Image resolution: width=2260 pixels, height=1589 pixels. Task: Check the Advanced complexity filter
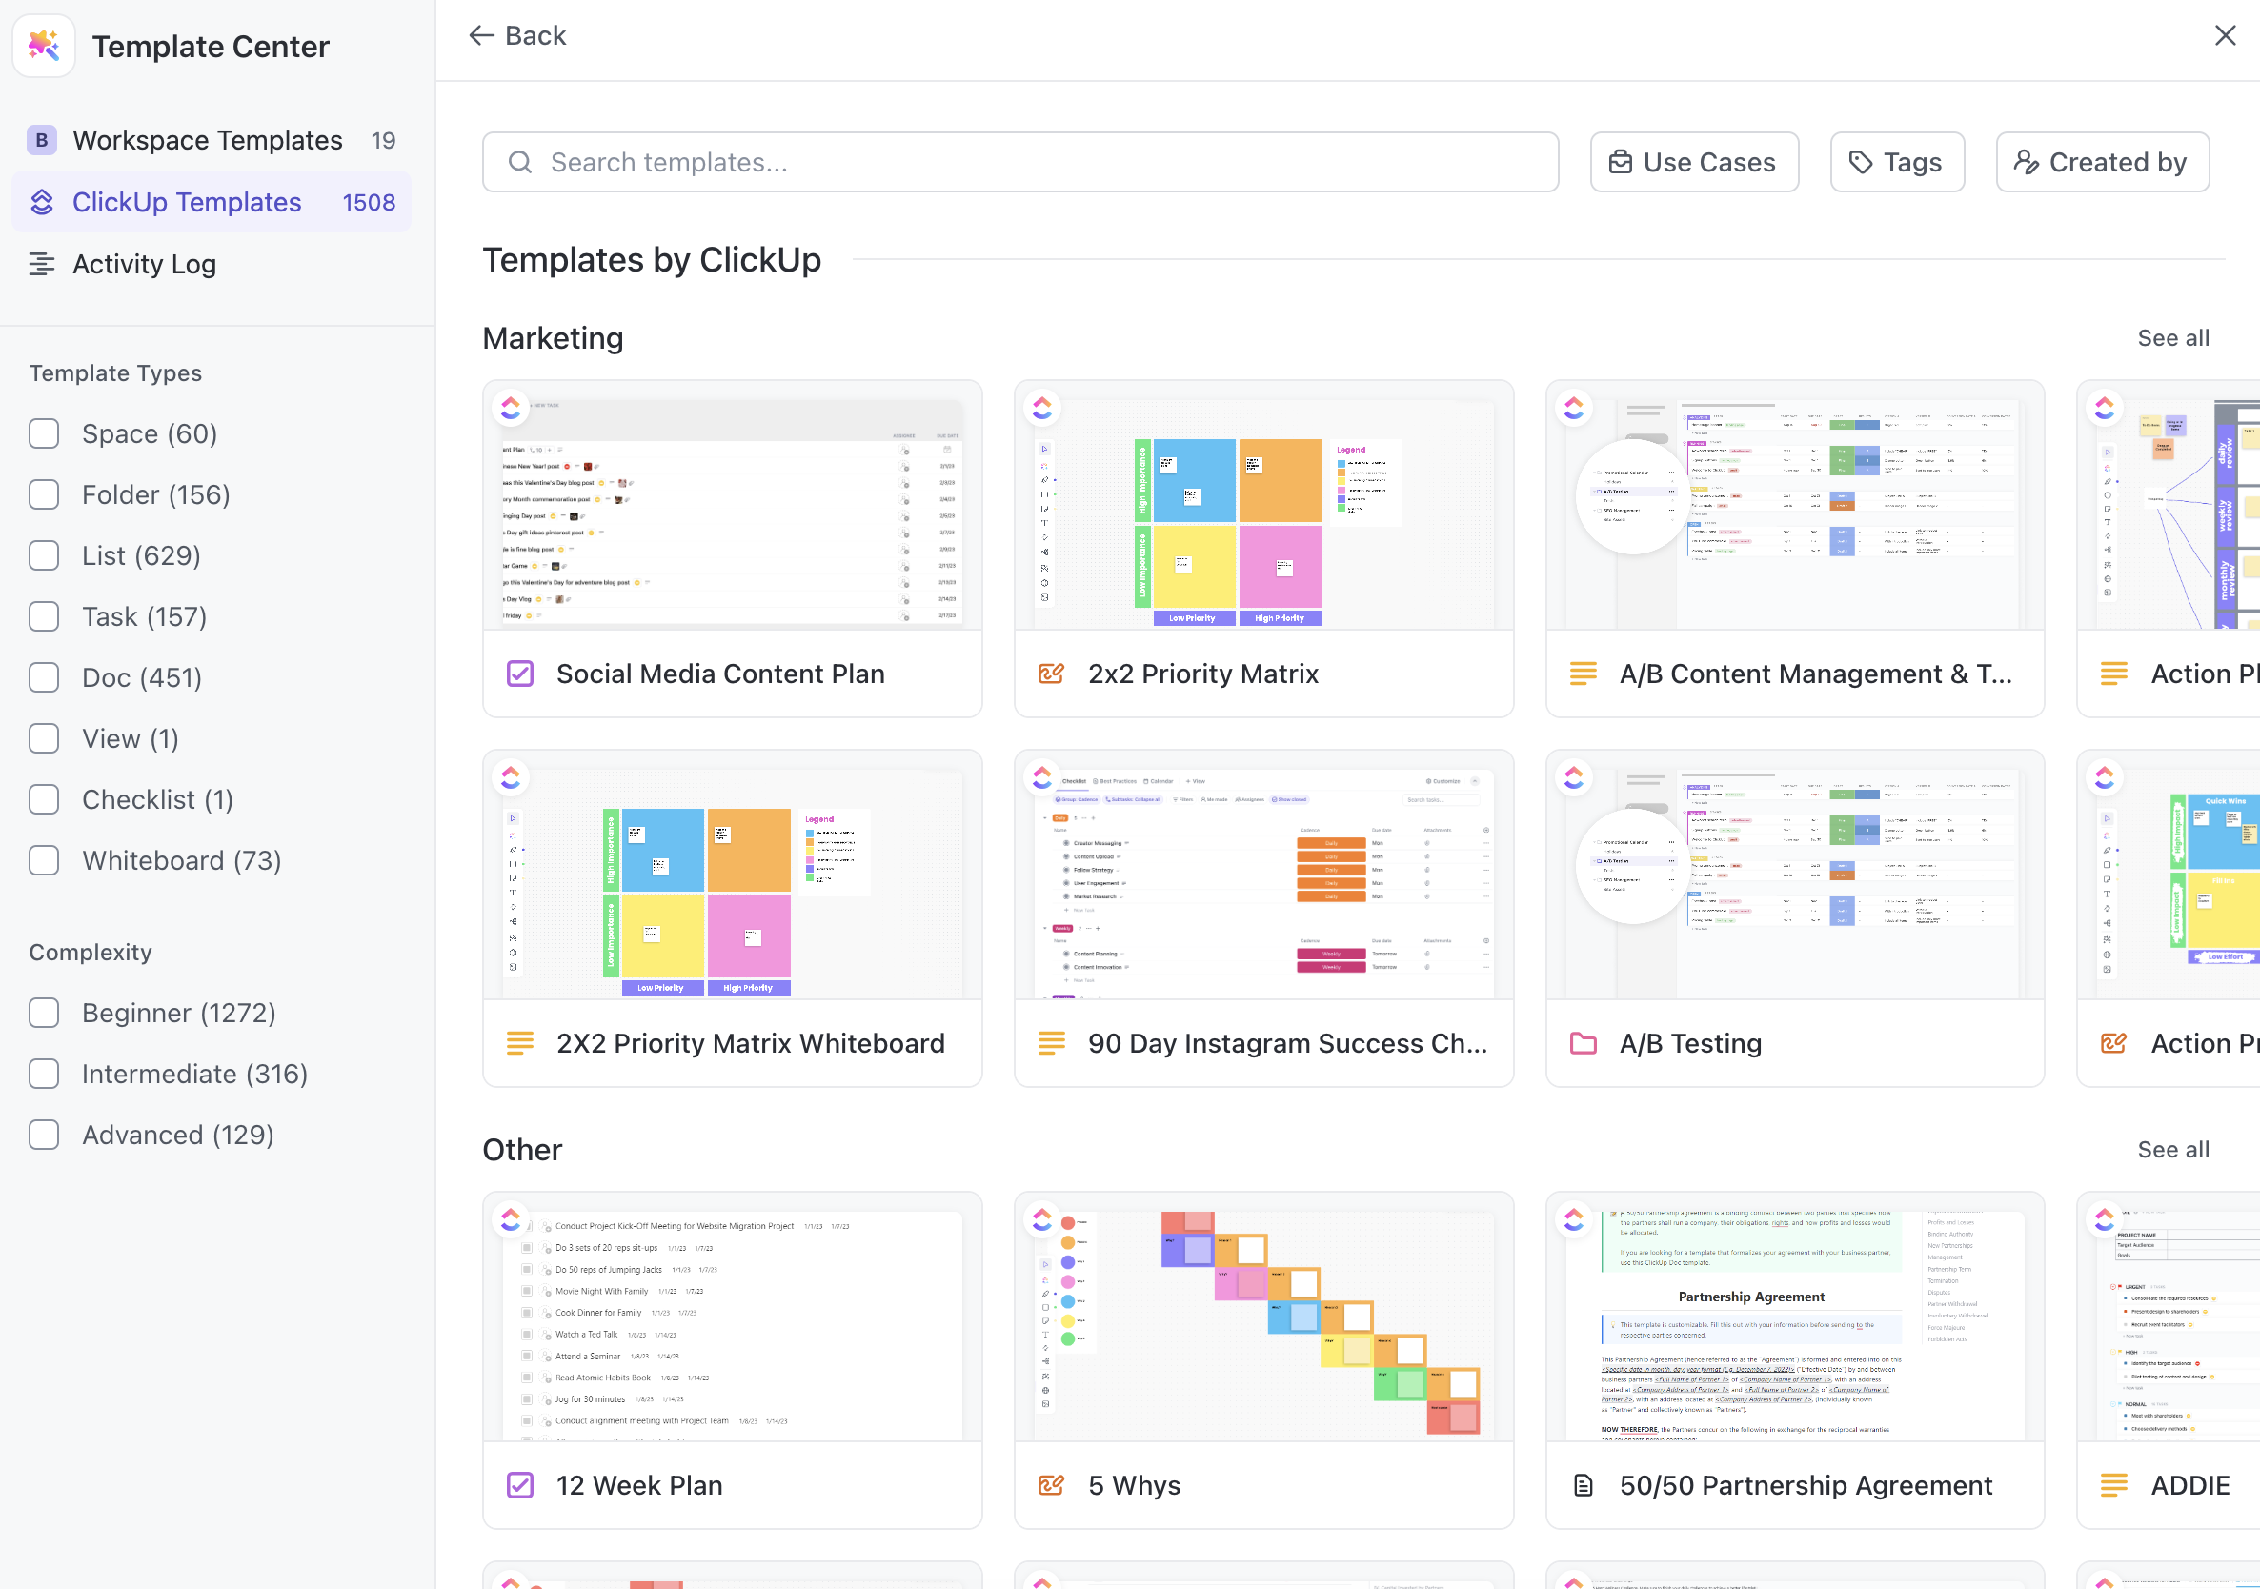coord(43,1135)
